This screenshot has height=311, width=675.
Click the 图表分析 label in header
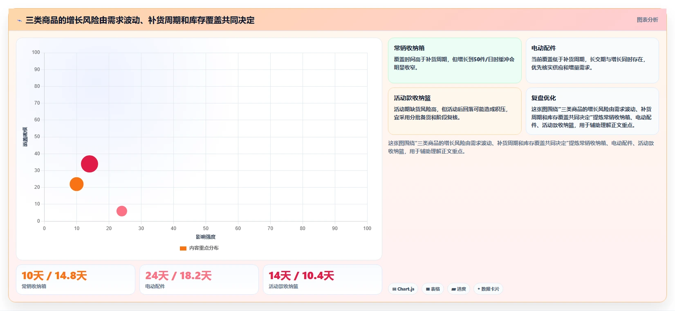pyautogui.click(x=647, y=20)
